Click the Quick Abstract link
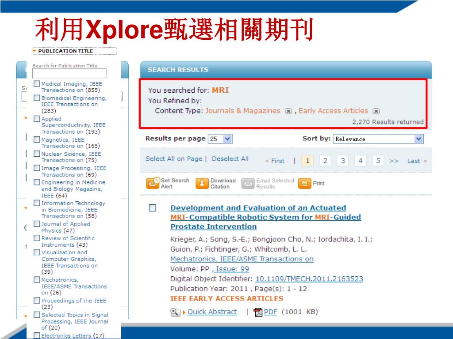Viewport: 453px width, 339px height. (x=212, y=312)
